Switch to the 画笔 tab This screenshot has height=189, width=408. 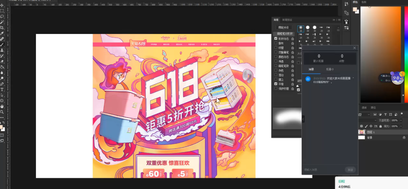(276, 20)
